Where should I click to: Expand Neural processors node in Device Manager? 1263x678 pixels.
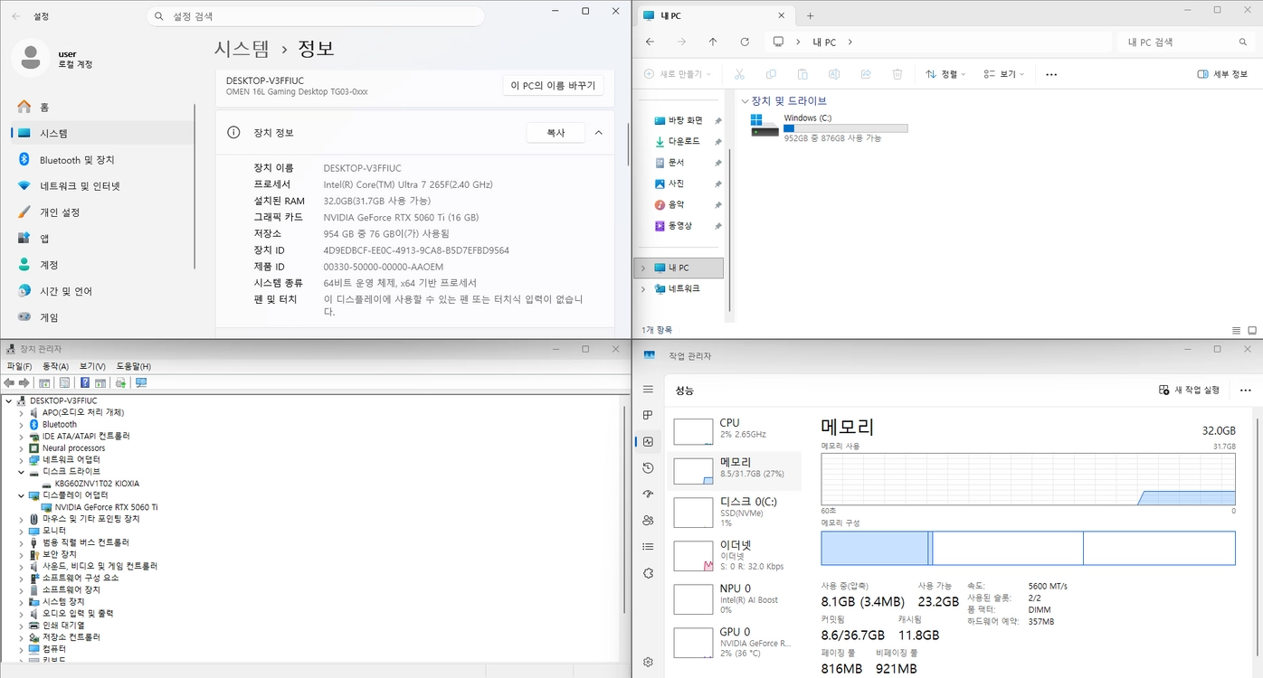(x=22, y=447)
